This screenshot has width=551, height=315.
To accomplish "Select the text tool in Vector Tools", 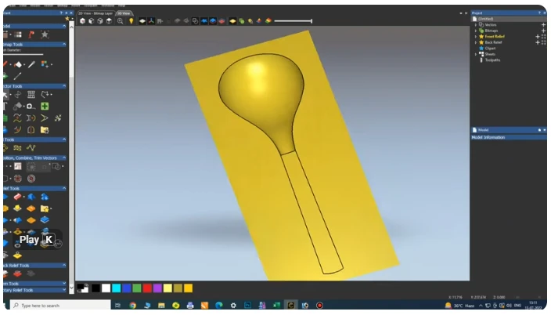I will click(x=4, y=106).
